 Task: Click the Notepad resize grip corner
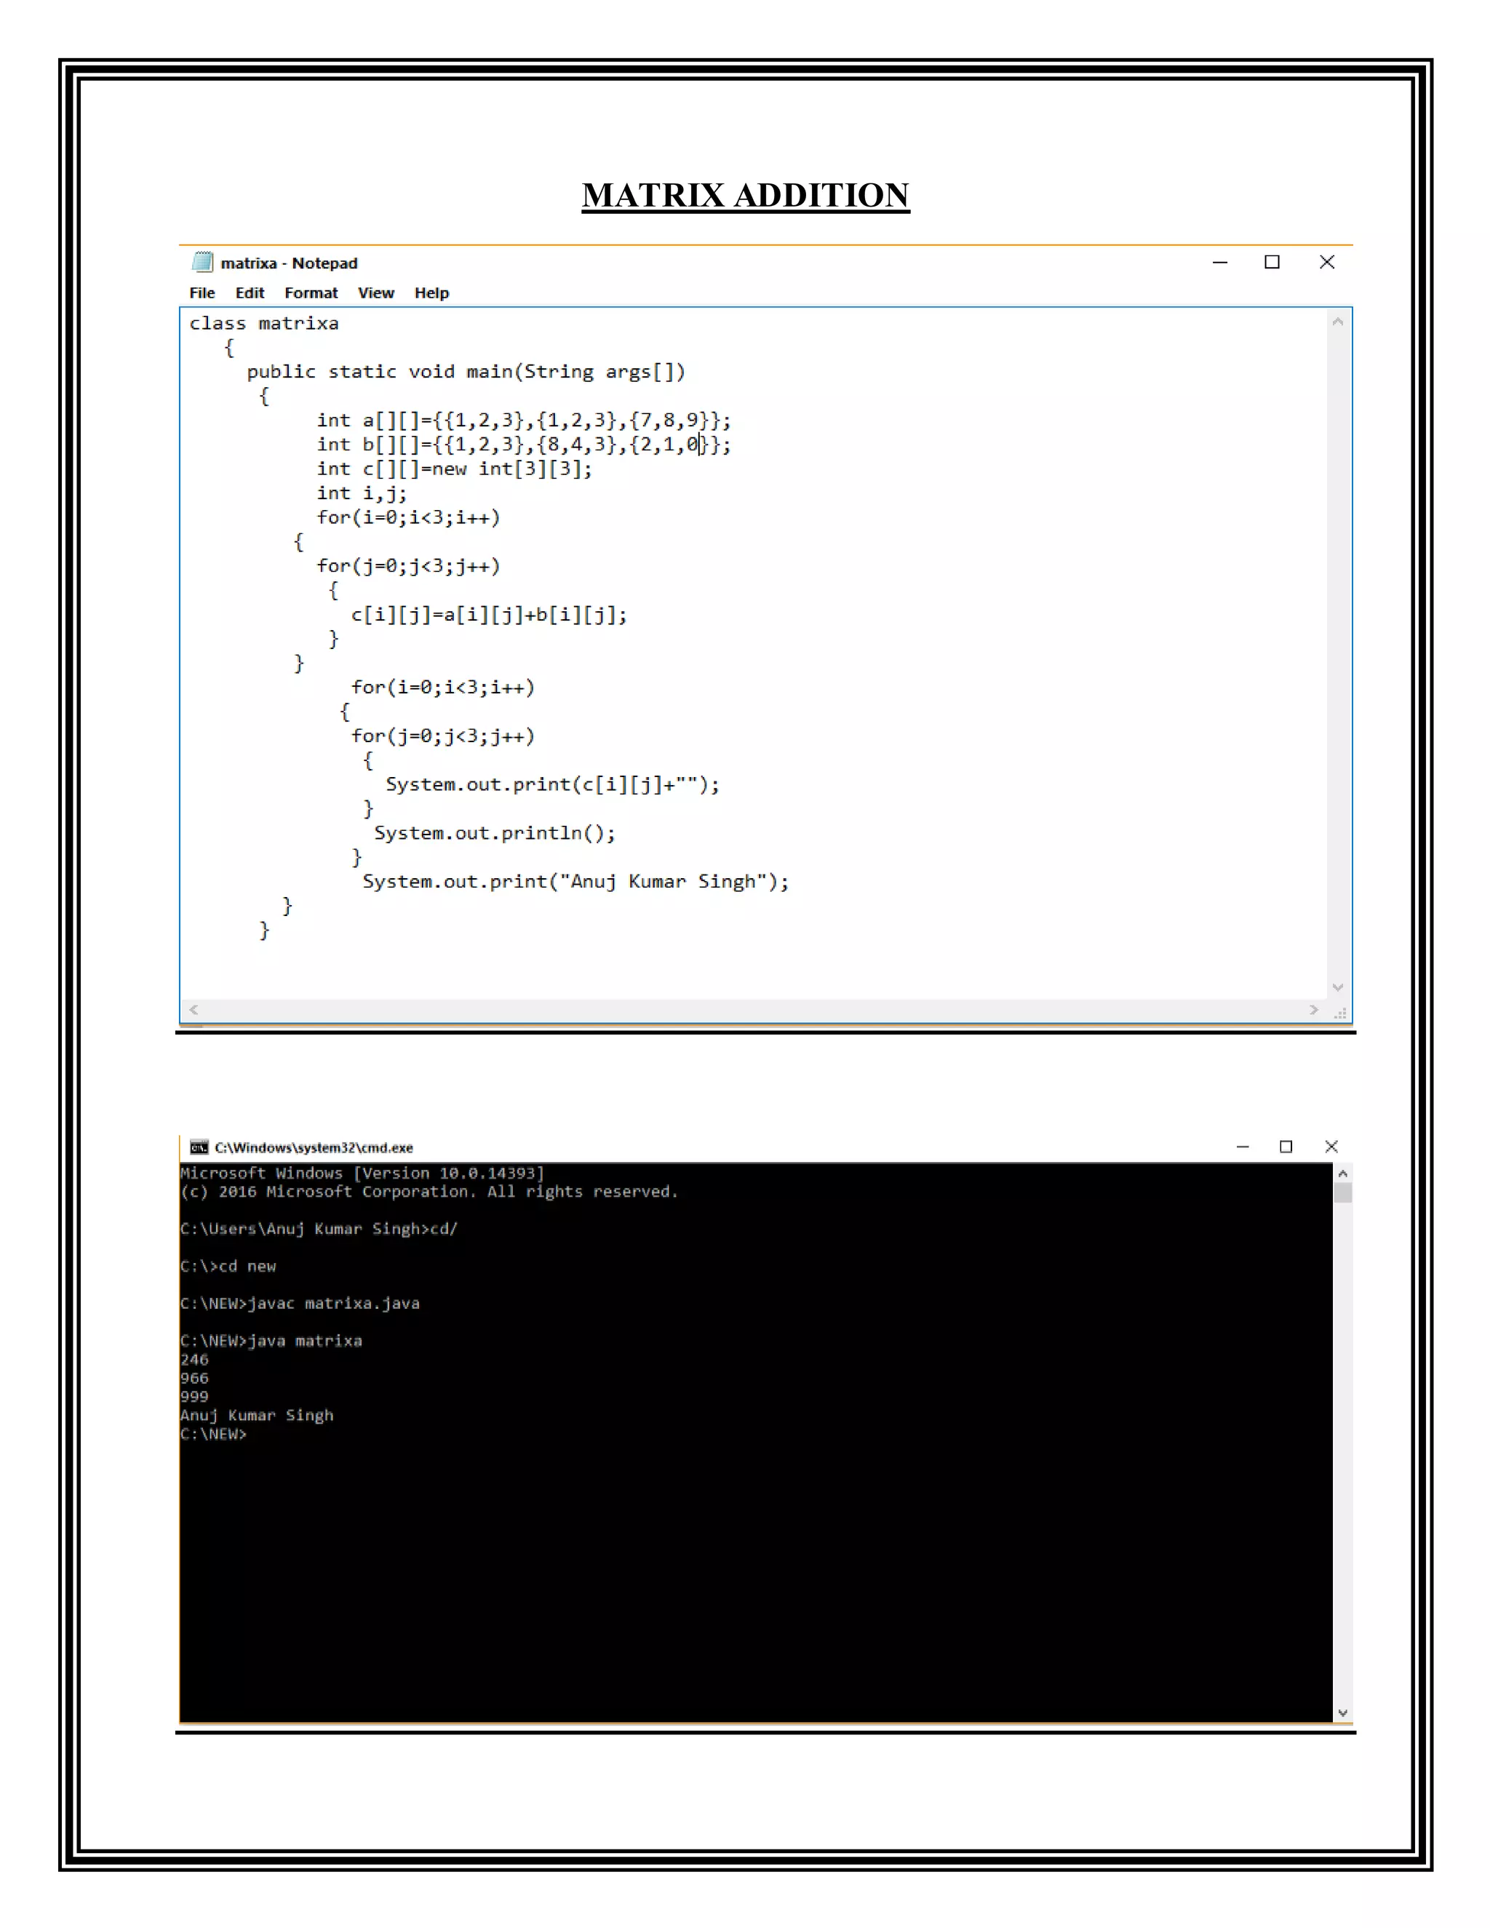tap(1339, 1013)
